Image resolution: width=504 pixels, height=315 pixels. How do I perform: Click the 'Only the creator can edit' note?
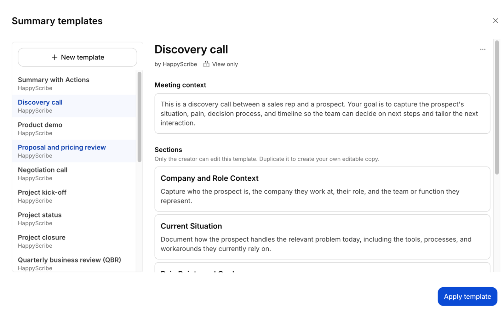(x=267, y=159)
